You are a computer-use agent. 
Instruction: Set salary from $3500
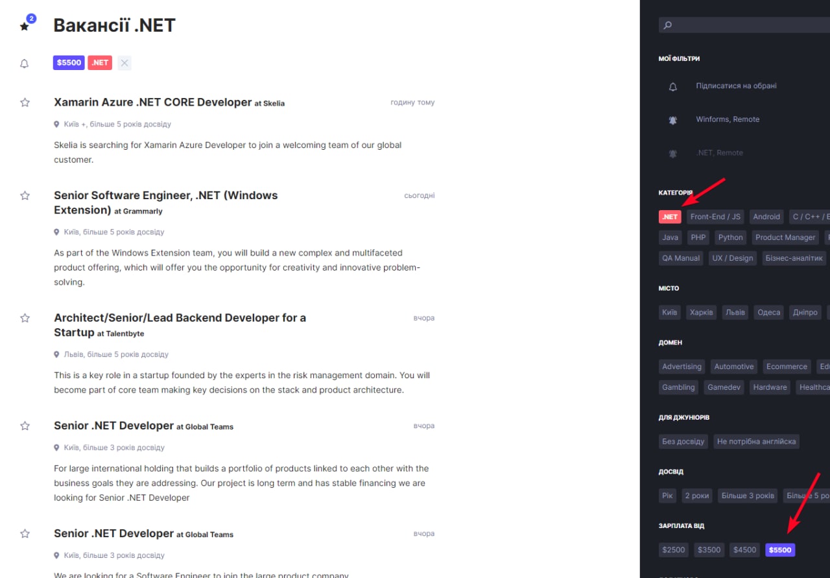709,550
